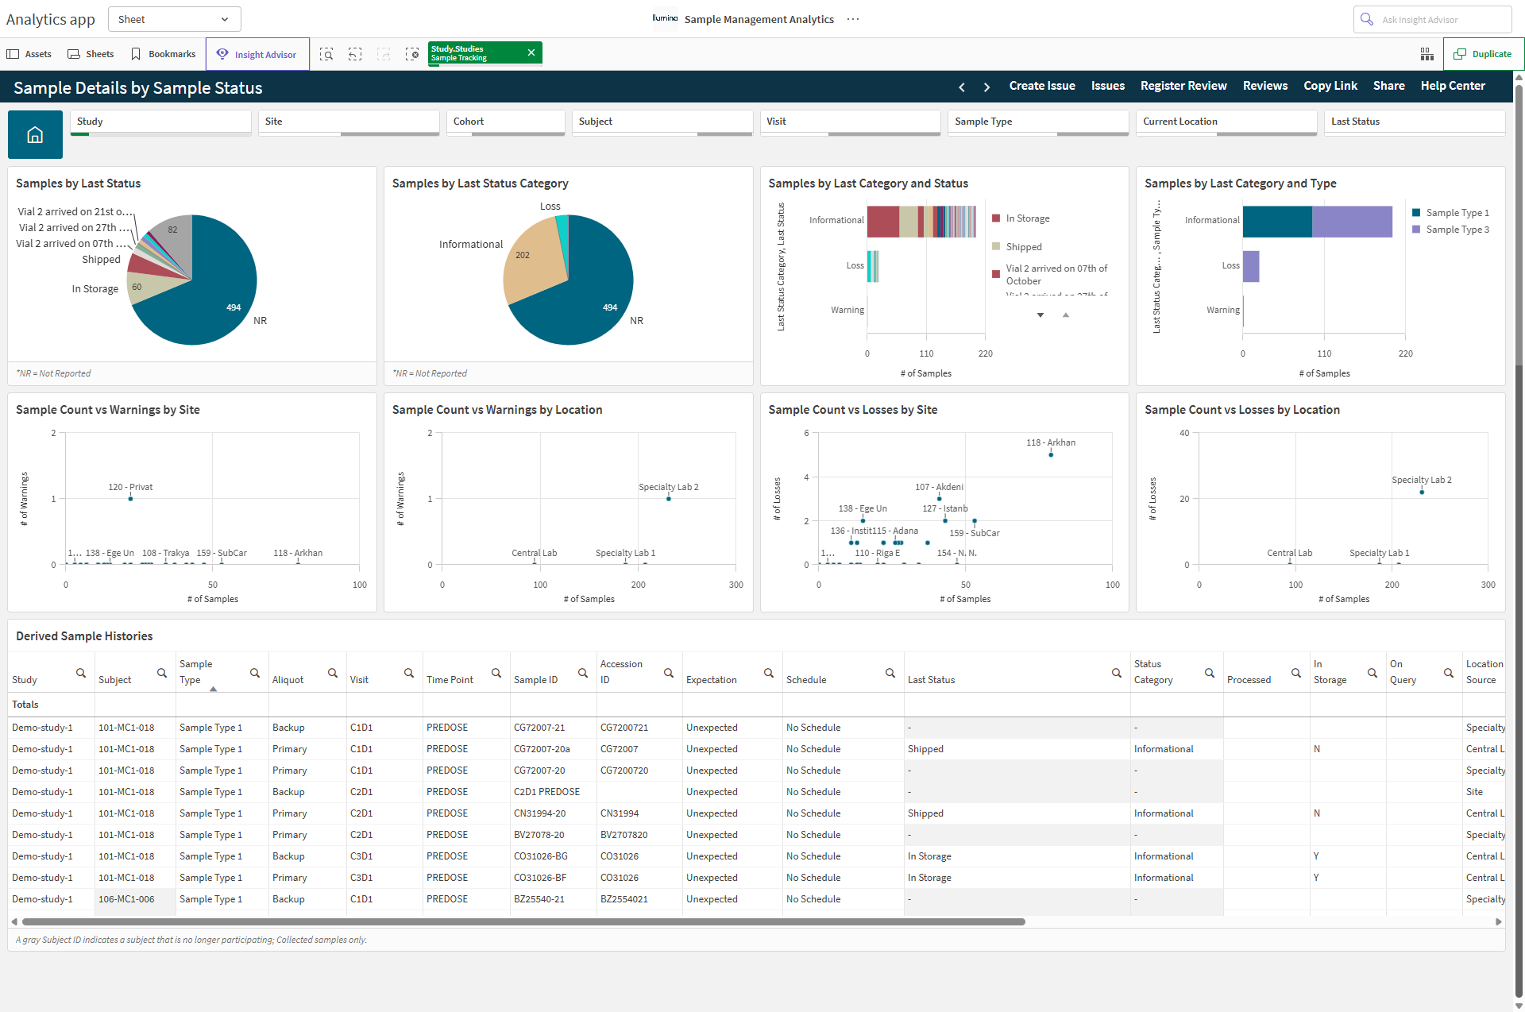Viewport: 1525px width, 1012px height.
Task: Open the Reviews link
Action: pyautogui.click(x=1265, y=86)
